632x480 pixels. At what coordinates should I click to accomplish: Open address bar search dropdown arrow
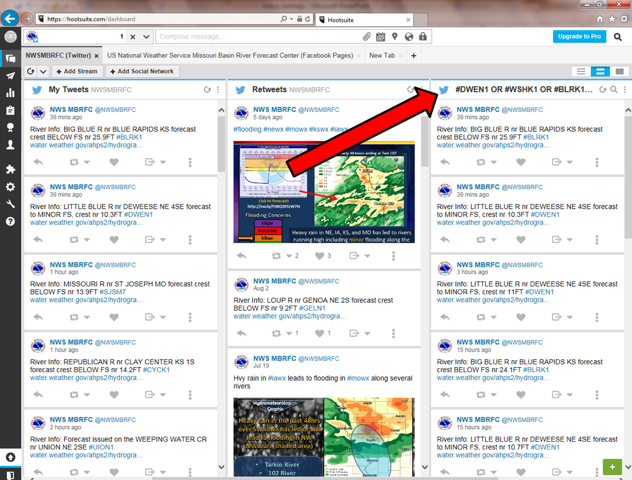tap(292, 19)
